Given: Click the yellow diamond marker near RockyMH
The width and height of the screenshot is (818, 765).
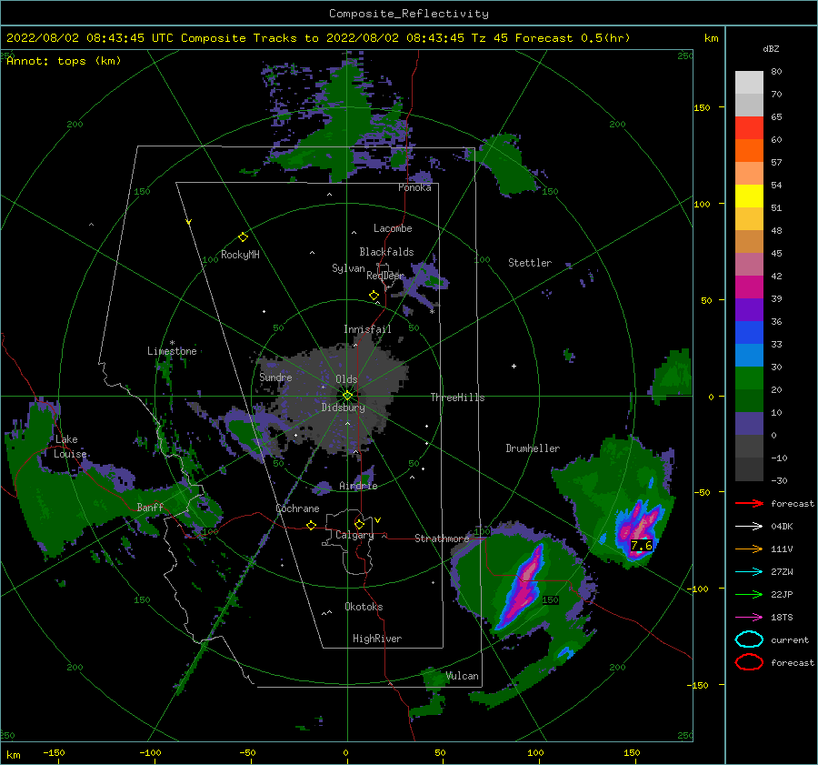Looking at the screenshot, I should pos(243,237).
